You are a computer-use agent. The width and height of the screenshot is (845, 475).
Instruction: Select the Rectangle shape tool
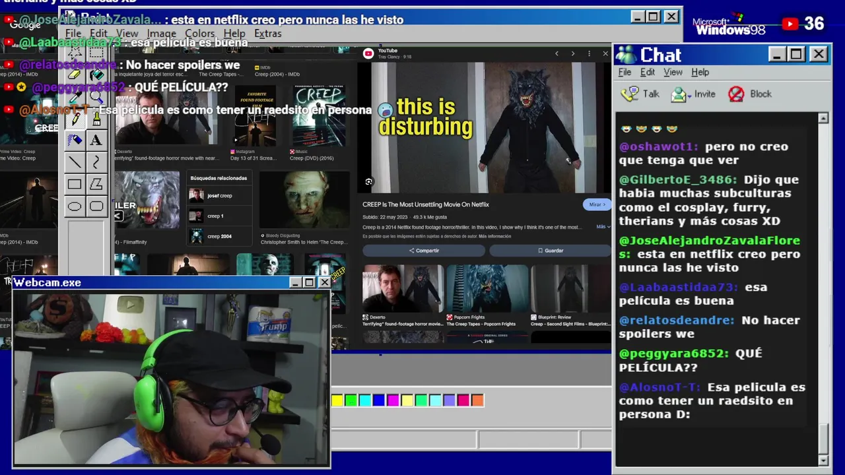point(75,185)
